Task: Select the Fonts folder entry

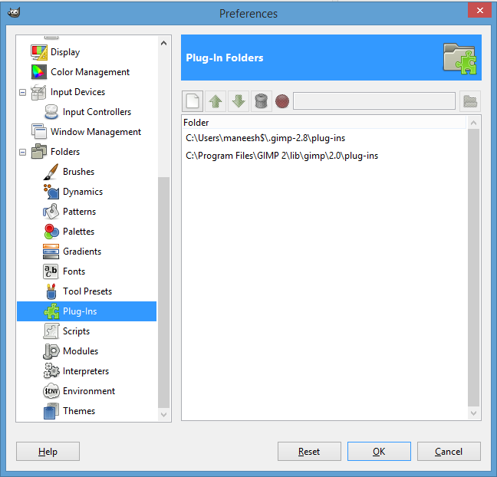Action: click(74, 271)
